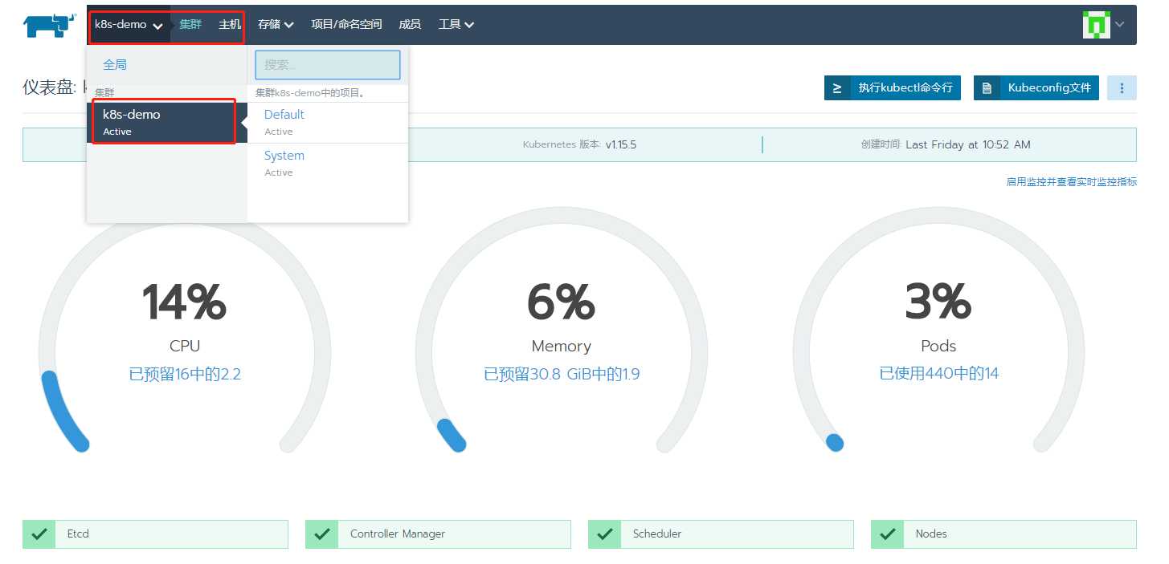Click the 6% Memory value

click(562, 302)
